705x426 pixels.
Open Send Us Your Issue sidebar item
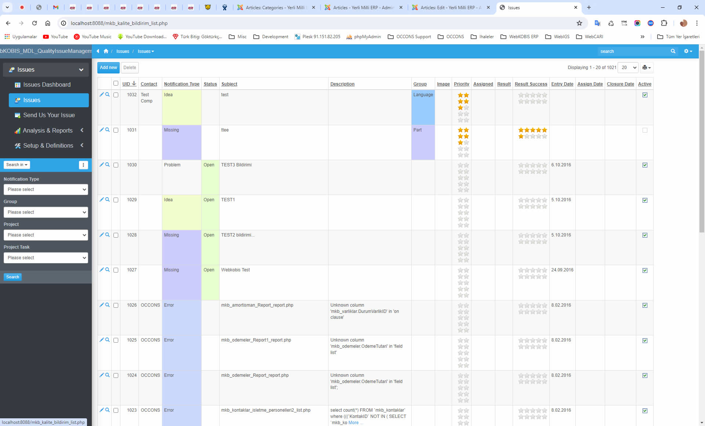[49, 115]
